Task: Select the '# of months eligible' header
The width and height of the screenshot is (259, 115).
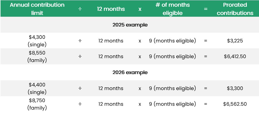Action: click(x=172, y=9)
